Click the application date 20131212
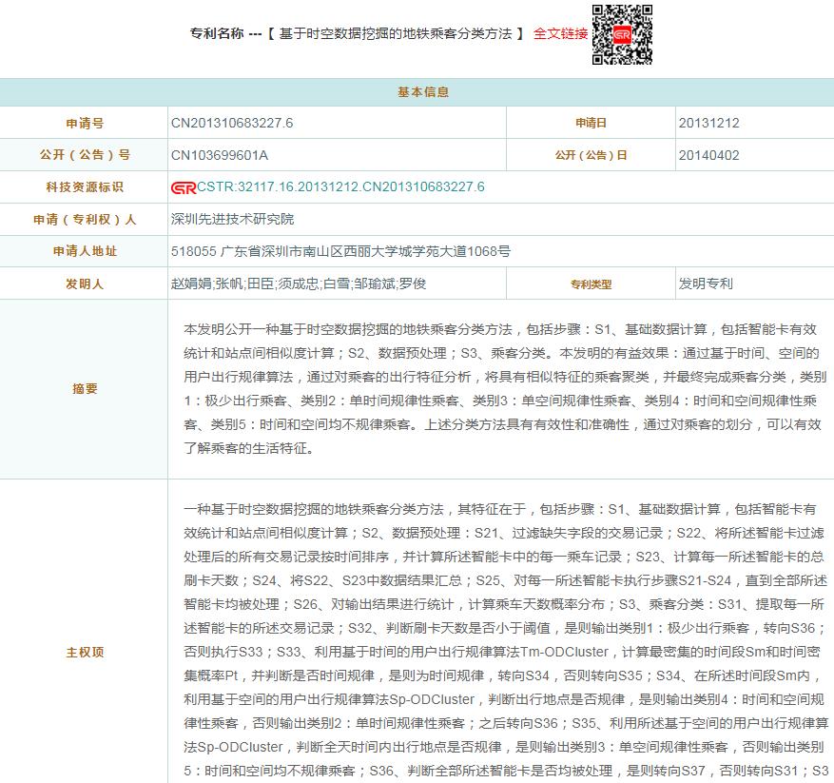This screenshot has width=834, height=783. pos(708,123)
